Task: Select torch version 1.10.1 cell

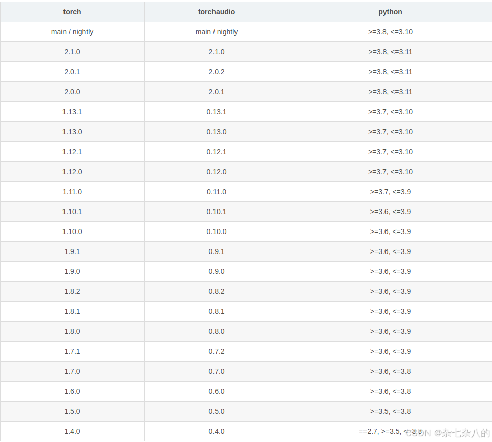Action: 72,212
